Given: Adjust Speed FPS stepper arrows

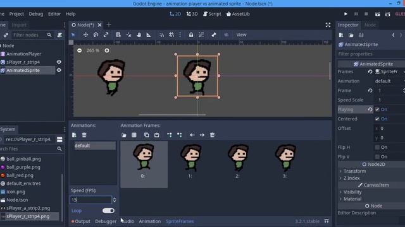Looking at the screenshot, I should tap(114, 200).
